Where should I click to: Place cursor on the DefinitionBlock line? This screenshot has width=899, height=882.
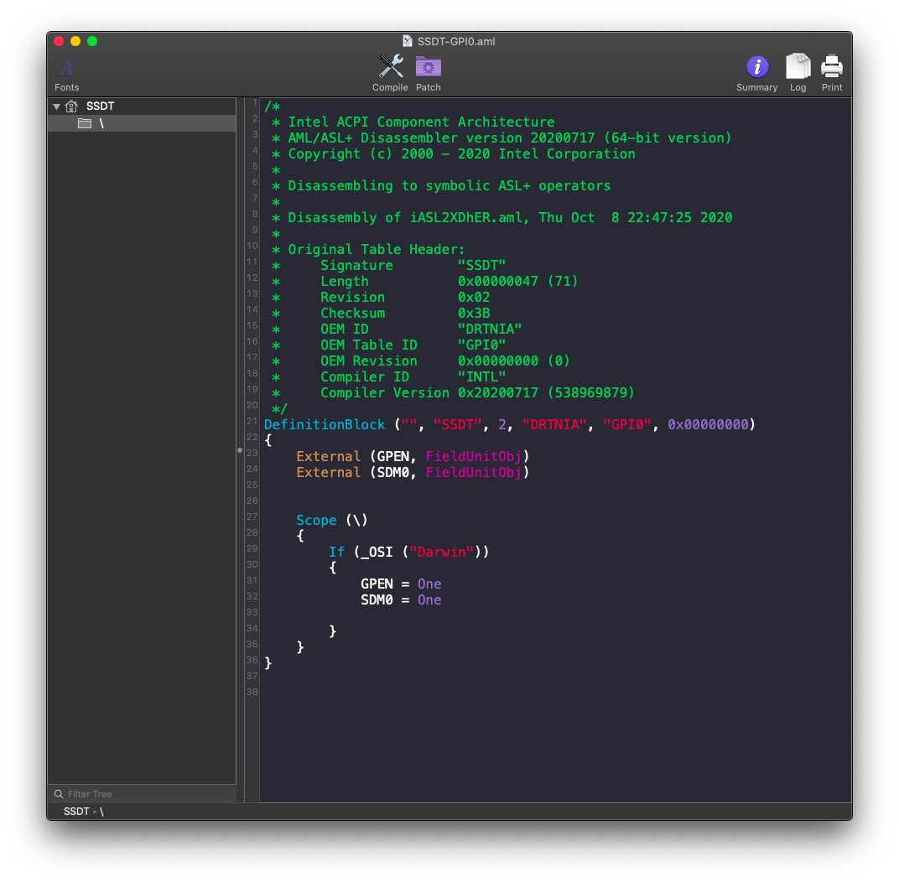pyautogui.click(x=509, y=425)
